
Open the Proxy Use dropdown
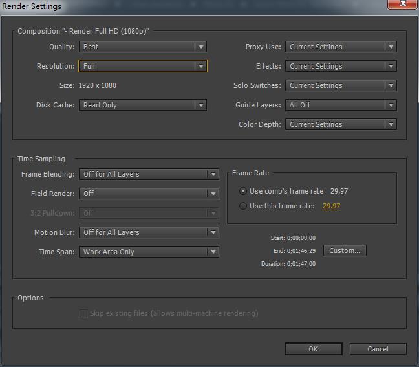coord(341,47)
